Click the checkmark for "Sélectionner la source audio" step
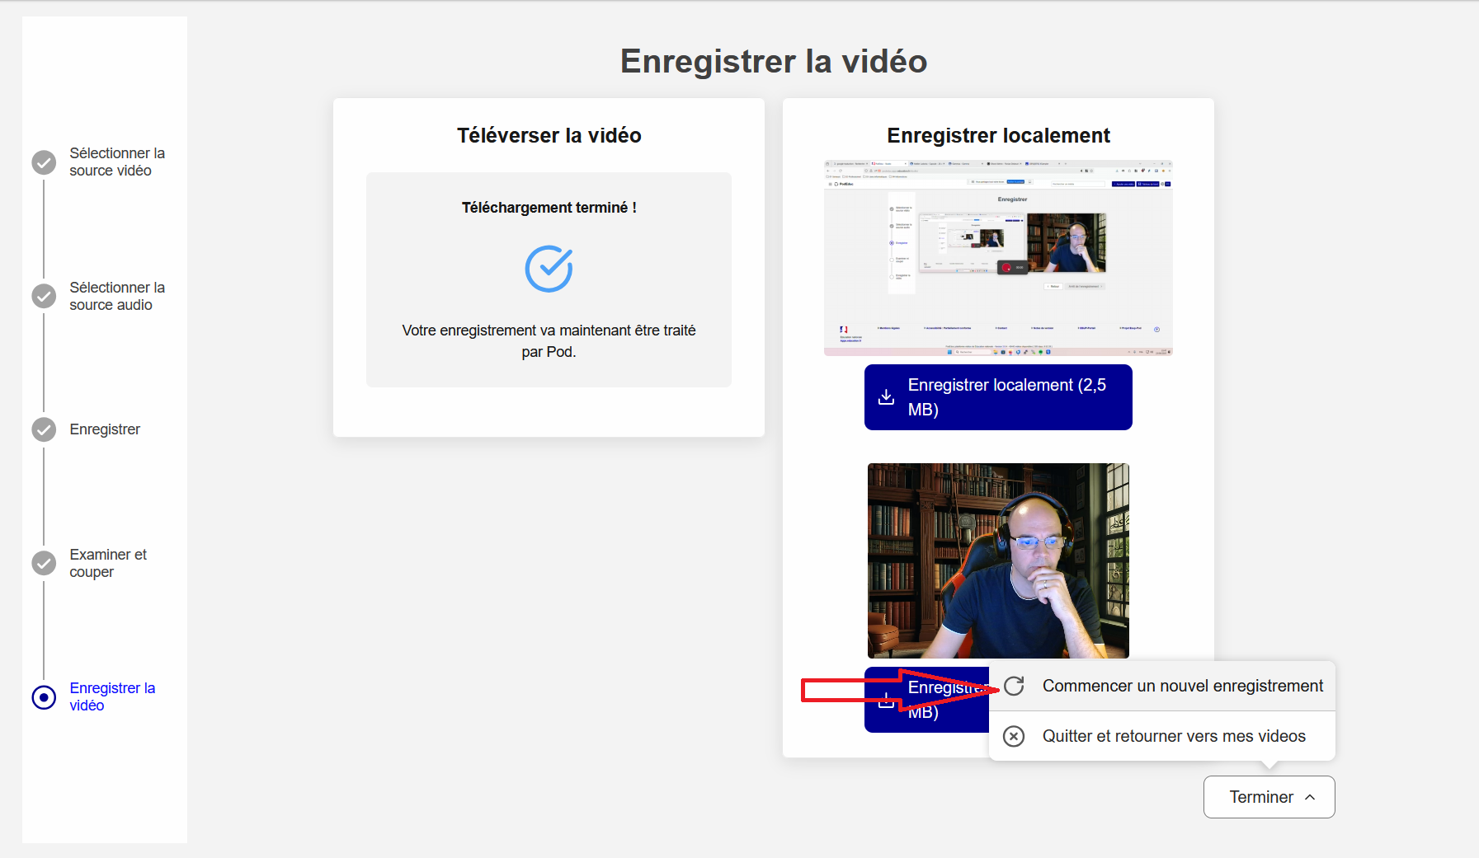 point(43,296)
